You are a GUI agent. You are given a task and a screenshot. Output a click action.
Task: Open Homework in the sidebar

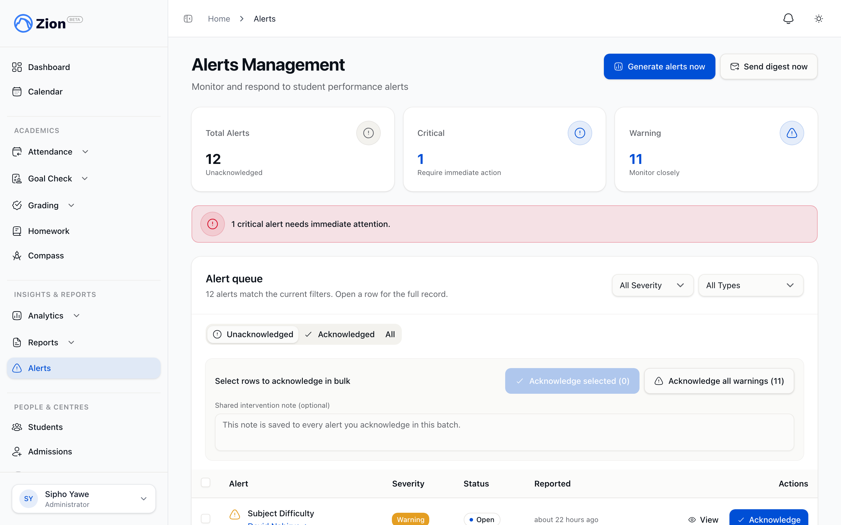tap(84, 231)
